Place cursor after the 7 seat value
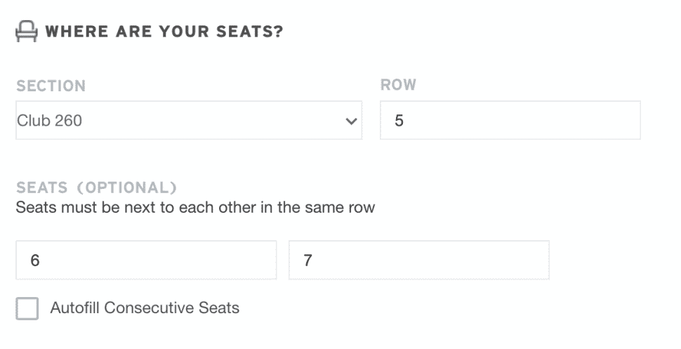This screenshot has height=349, width=681. click(313, 260)
